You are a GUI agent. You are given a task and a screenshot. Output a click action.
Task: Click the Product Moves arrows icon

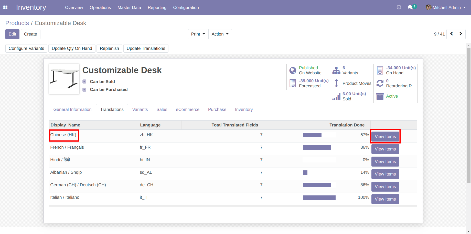(336, 83)
